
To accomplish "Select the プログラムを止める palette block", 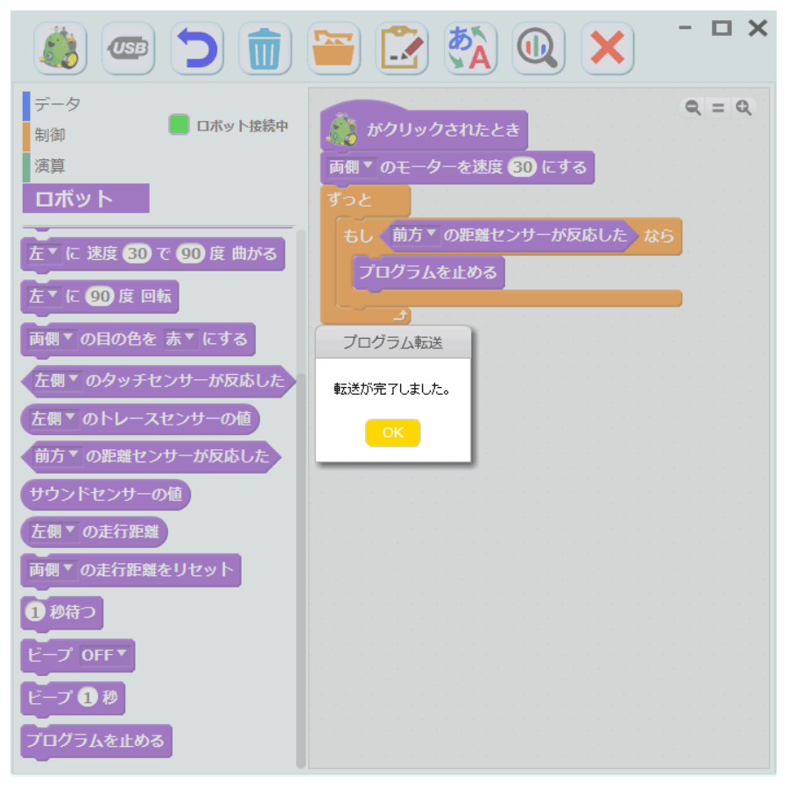I will point(96,741).
